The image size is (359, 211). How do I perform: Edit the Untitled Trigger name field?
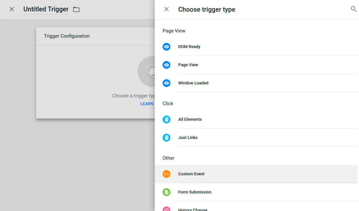point(46,9)
